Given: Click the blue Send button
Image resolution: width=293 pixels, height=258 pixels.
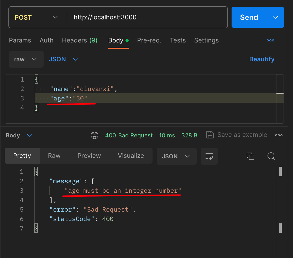Looking at the screenshot, I should [x=249, y=17].
